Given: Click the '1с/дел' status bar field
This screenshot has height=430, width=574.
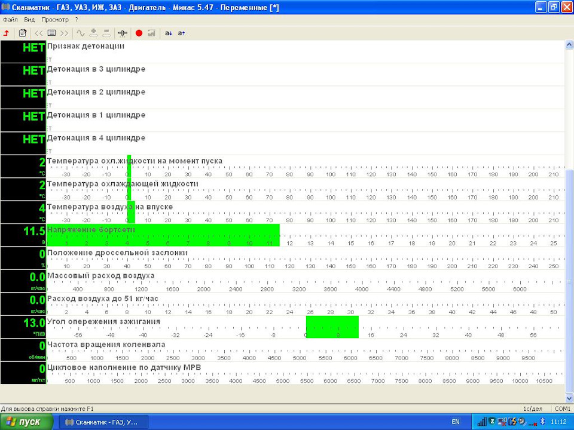Looking at the screenshot, I should tap(533, 408).
